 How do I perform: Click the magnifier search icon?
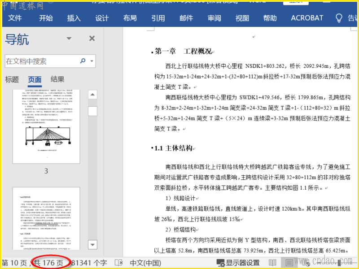(83, 61)
